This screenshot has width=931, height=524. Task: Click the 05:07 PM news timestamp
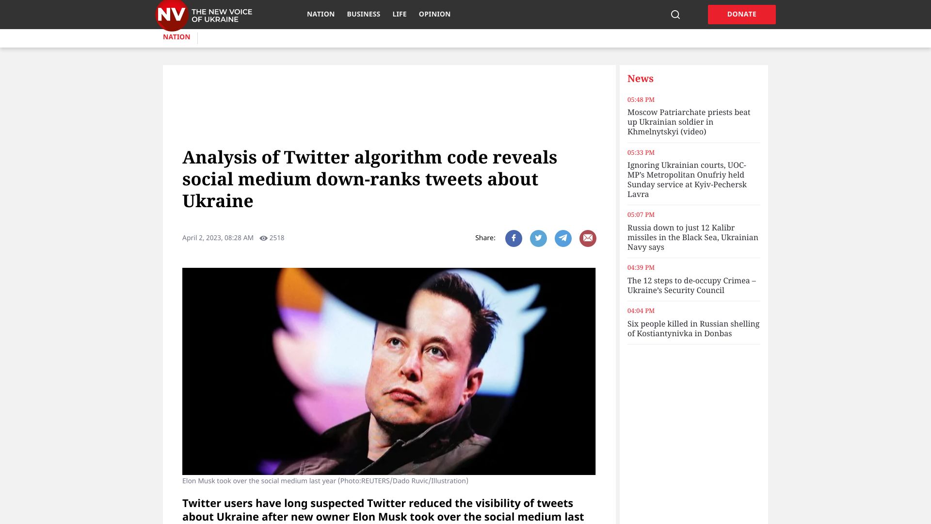[641, 214]
